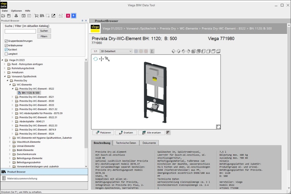Click fullscreen expand icon in 3D preview

coord(218,127)
